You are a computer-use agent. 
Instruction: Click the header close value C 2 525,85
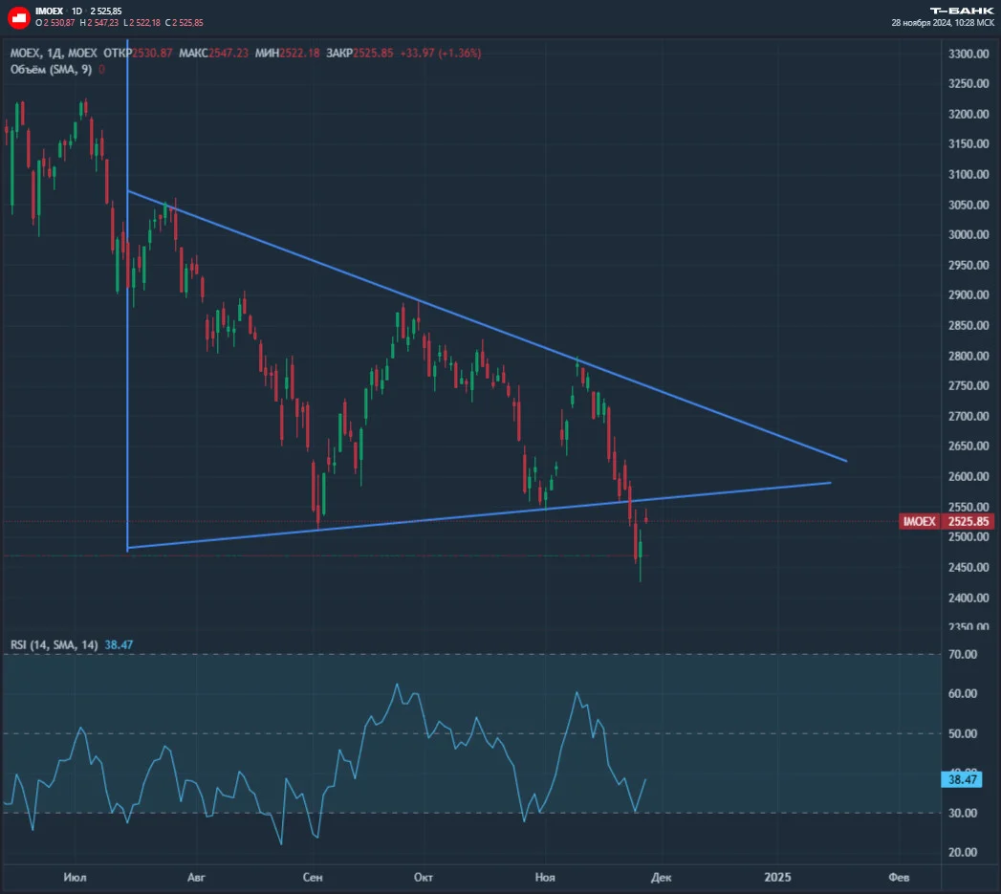click(x=184, y=23)
